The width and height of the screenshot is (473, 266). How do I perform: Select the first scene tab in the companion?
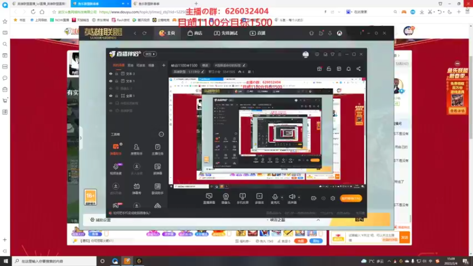[119, 65]
